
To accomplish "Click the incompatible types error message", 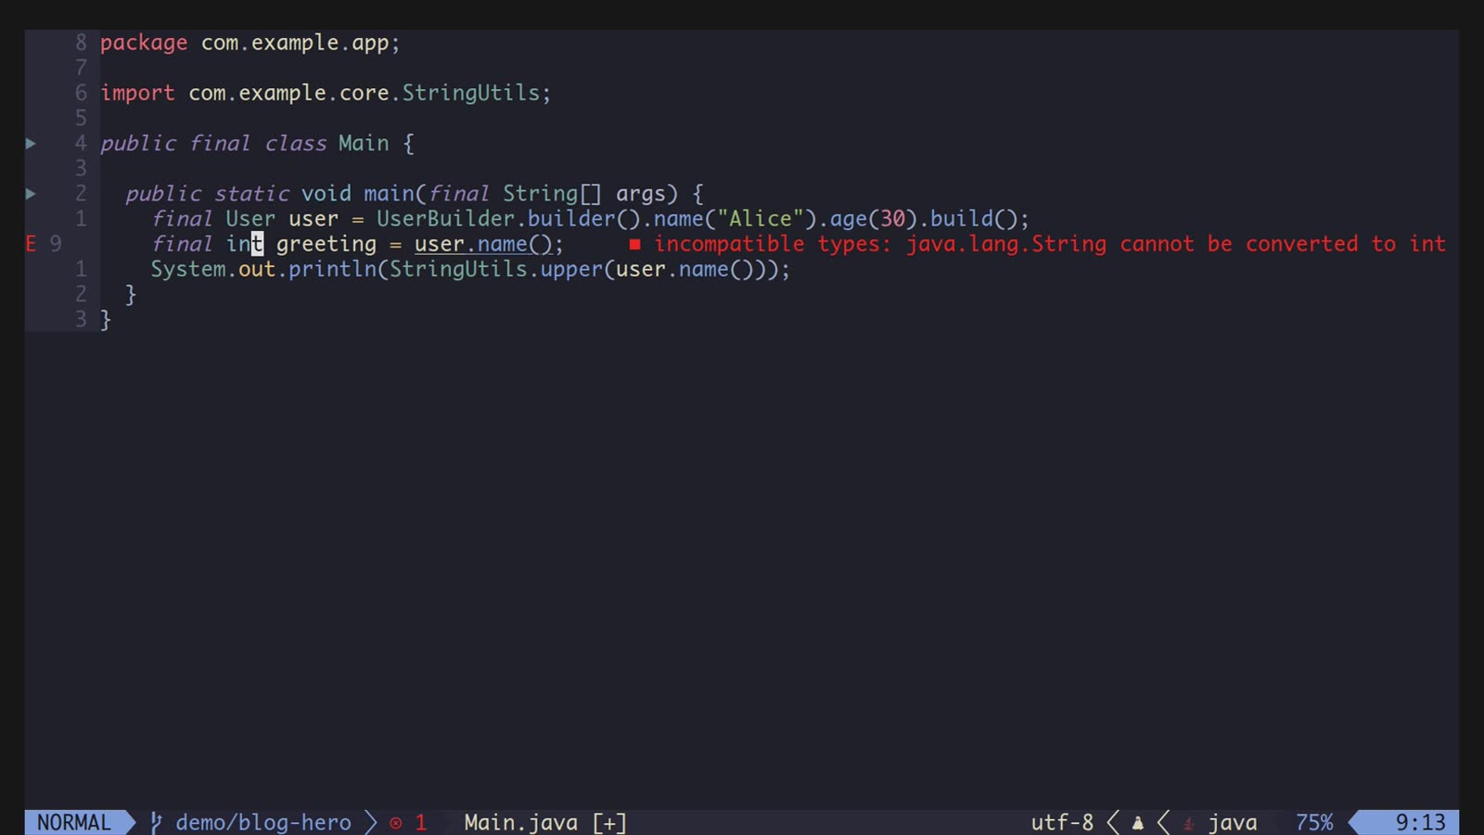I will (x=1050, y=244).
